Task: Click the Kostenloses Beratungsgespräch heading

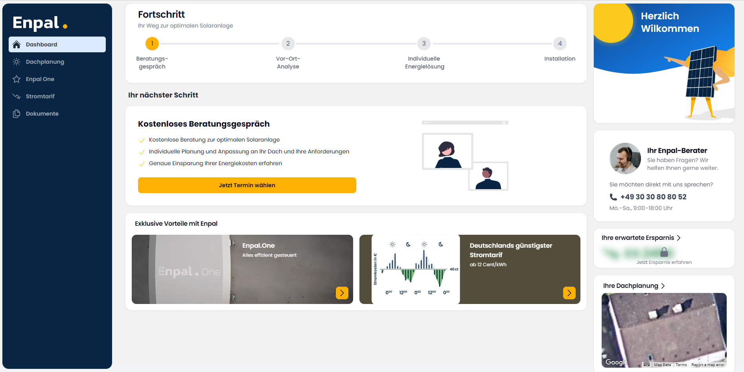Action: tap(204, 124)
